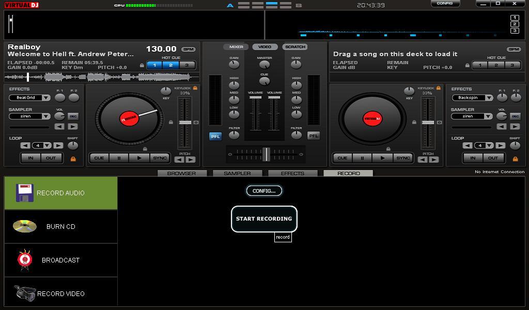Nudge left deck pitch up arrow
Image resolution: width=529 pixels, height=310 pixels.
tap(190, 160)
